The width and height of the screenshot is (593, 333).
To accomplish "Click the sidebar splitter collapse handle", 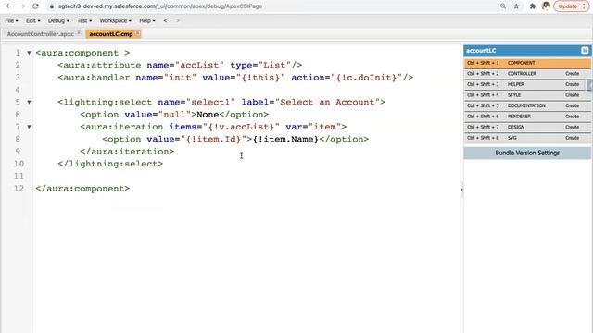I will (461, 189).
